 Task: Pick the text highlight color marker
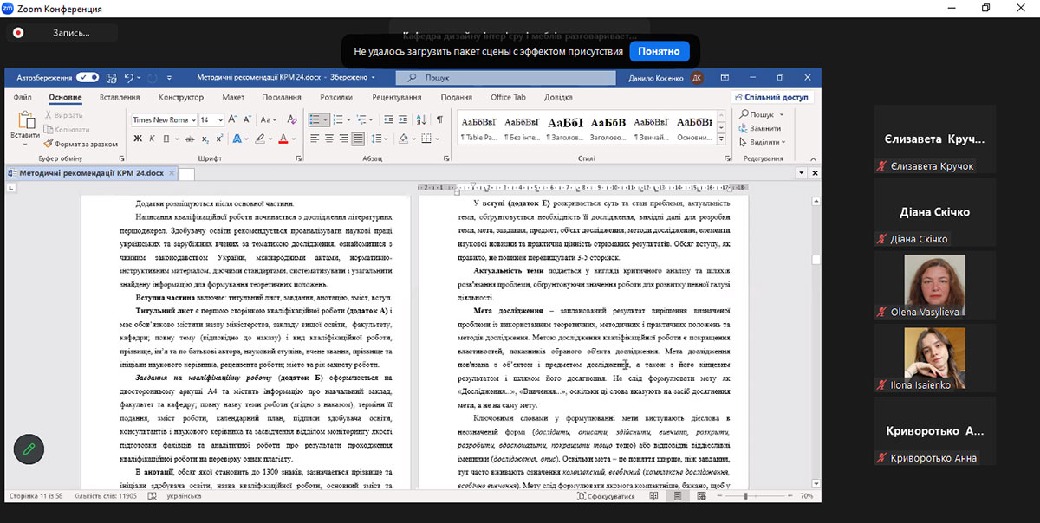260,139
